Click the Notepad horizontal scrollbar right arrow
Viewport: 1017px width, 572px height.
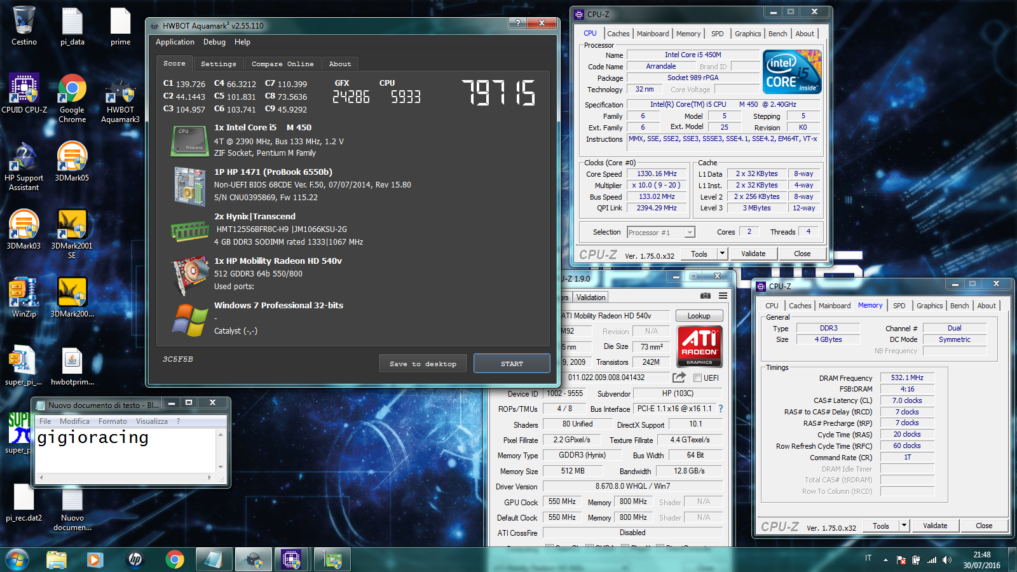[x=210, y=477]
